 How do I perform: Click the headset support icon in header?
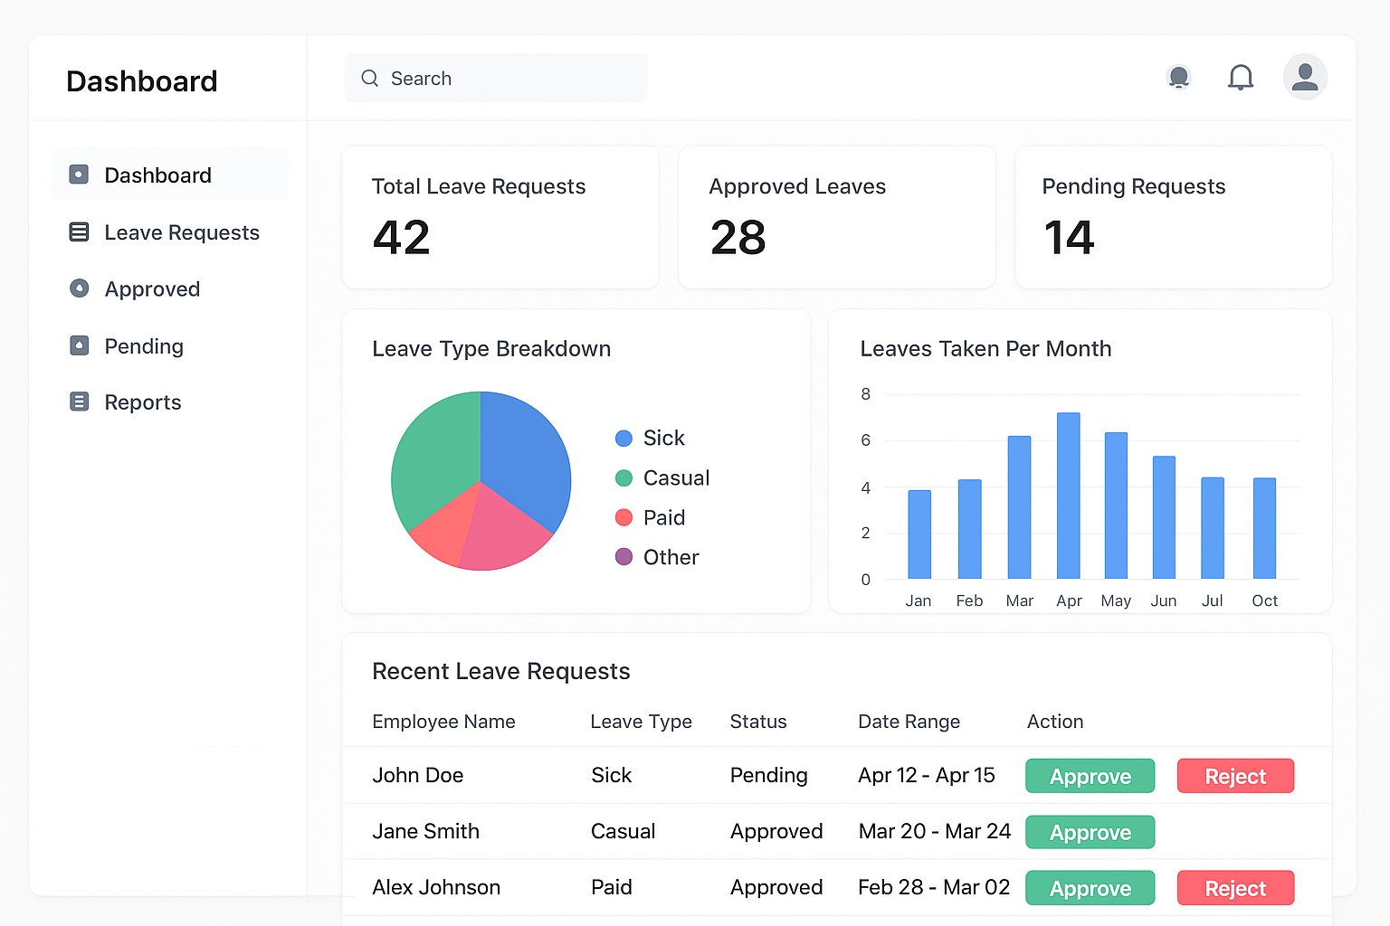point(1178,78)
